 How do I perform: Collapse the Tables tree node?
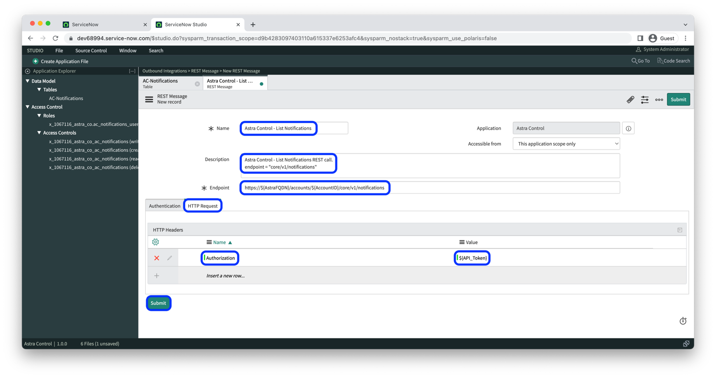(x=39, y=89)
